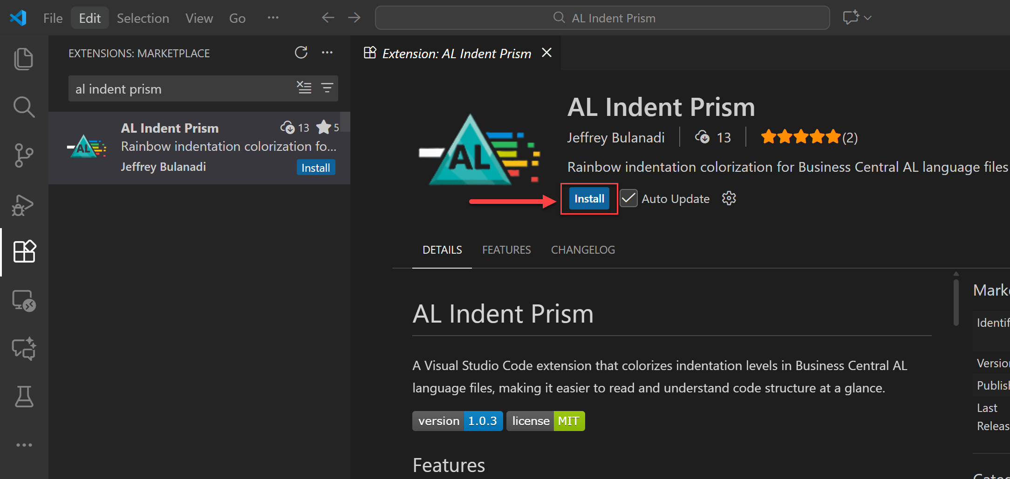Switch to the DETAILS tab
This screenshot has width=1010, height=479.
[442, 250]
